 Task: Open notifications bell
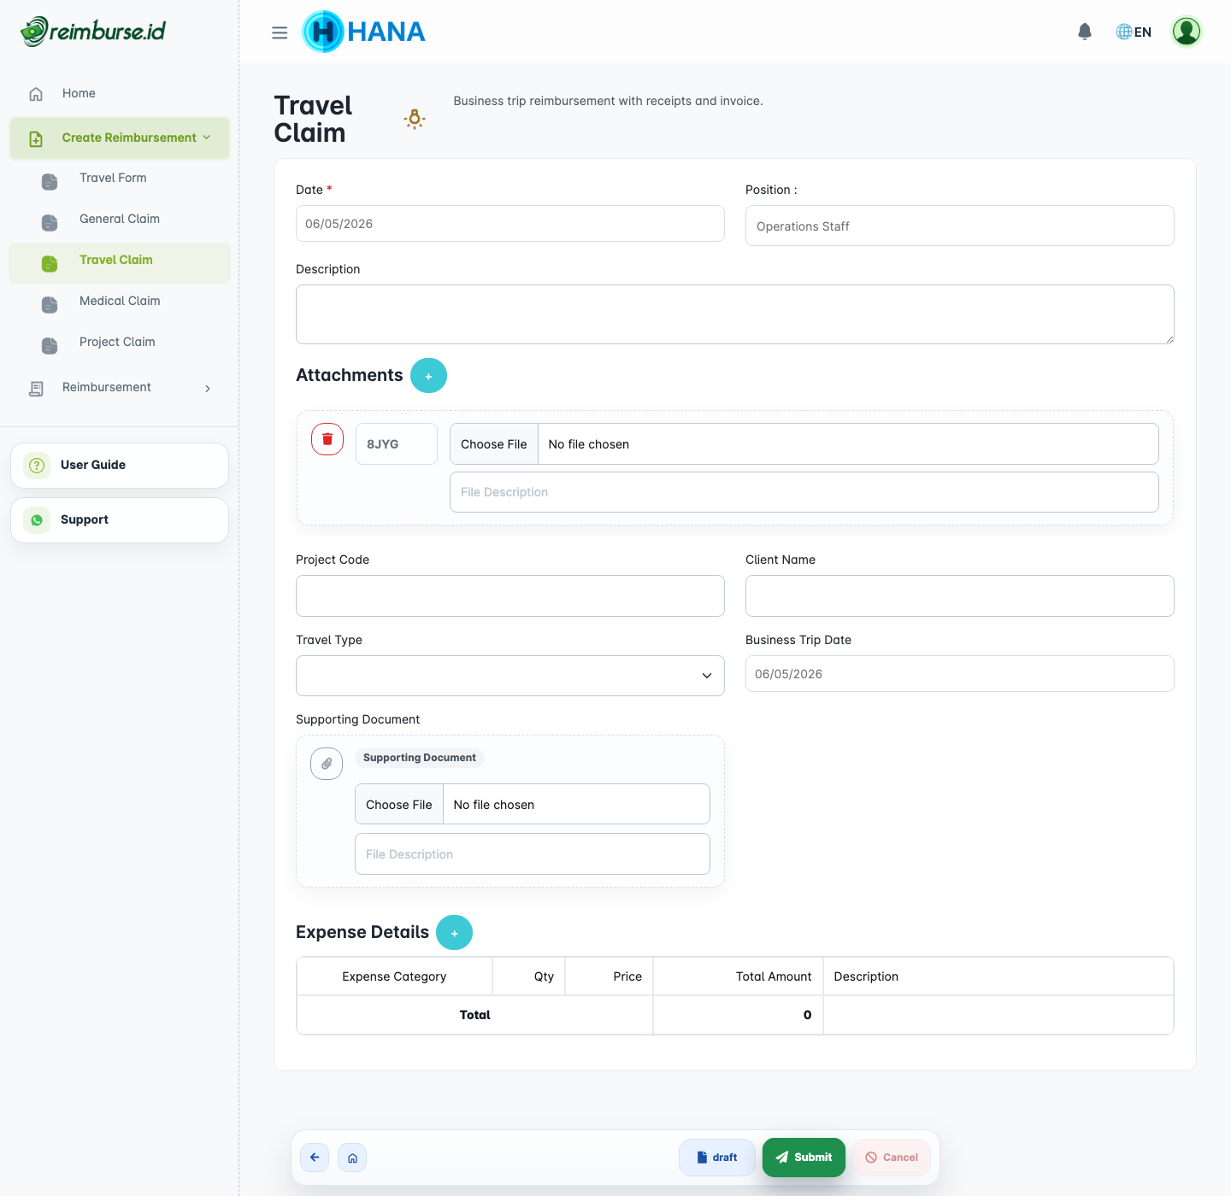pos(1085,32)
